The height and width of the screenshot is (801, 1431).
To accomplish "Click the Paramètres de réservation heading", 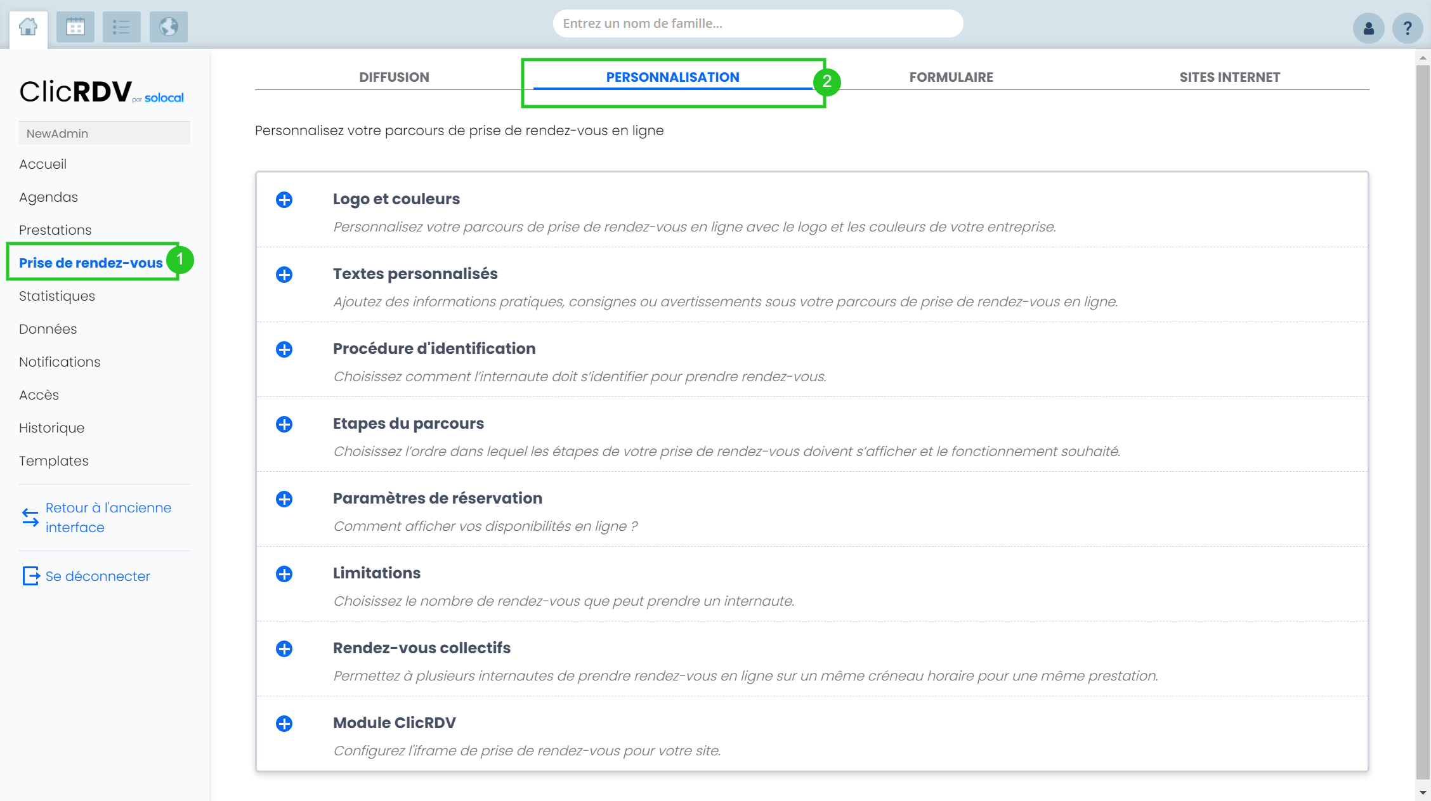I will [x=438, y=498].
